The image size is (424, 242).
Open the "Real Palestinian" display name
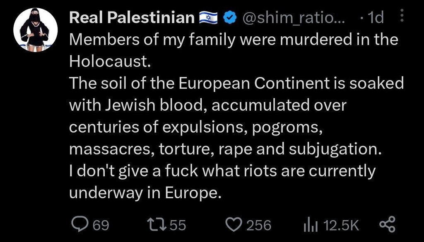click(x=132, y=18)
